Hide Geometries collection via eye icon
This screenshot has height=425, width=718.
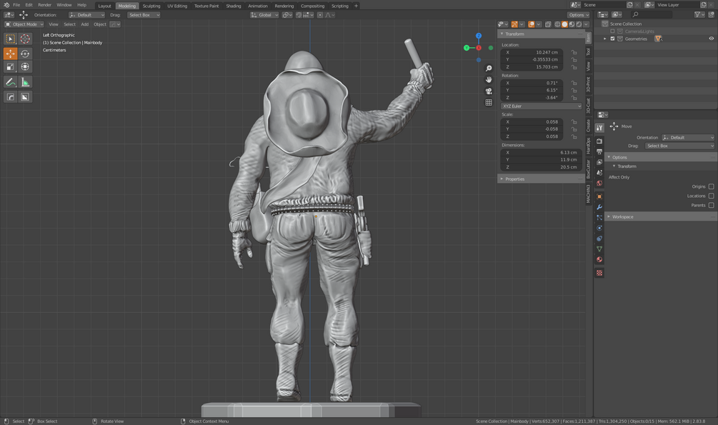coord(711,39)
